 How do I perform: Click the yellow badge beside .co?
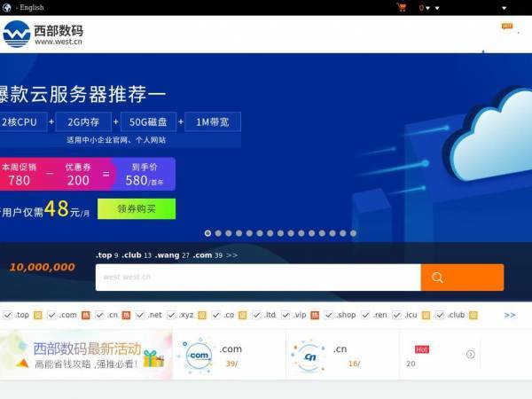pos(243,315)
